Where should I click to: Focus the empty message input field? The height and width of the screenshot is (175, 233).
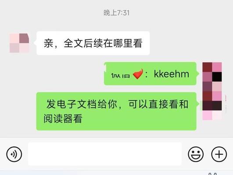(x=105, y=154)
